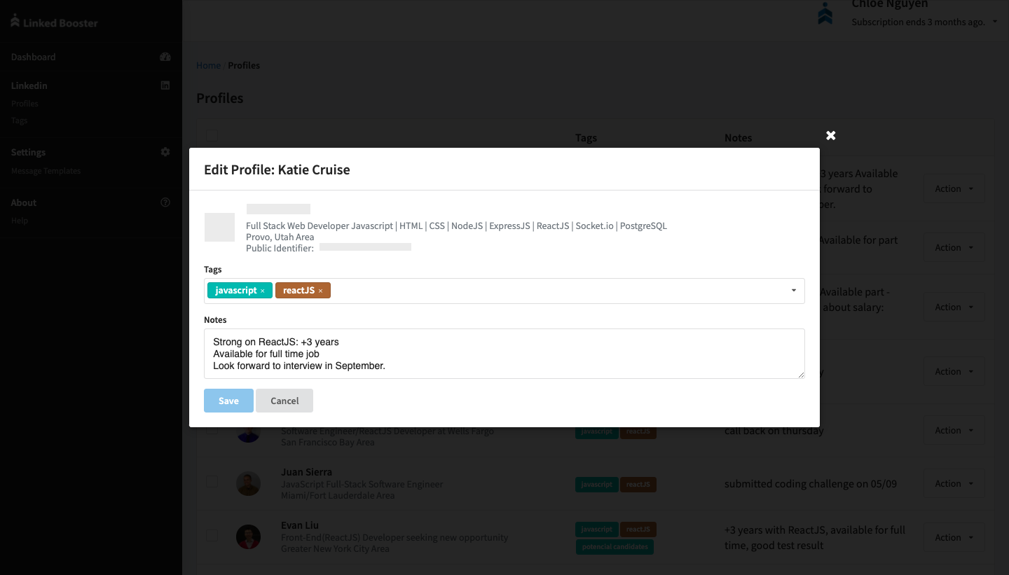Click the Linked Booster logo
The width and height of the screenshot is (1009, 575).
tap(54, 22)
